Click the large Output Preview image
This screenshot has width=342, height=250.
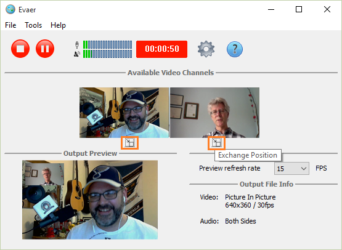pos(90,200)
